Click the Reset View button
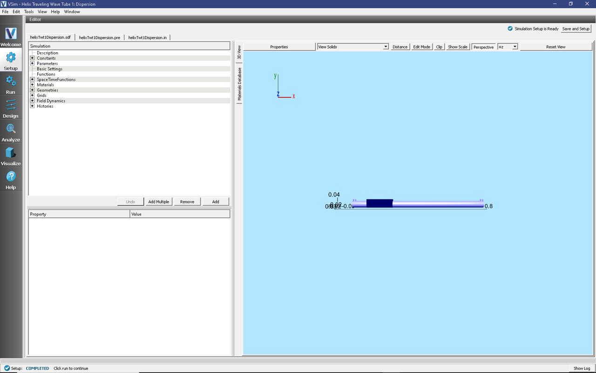This screenshot has width=596, height=373. (x=556, y=47)
